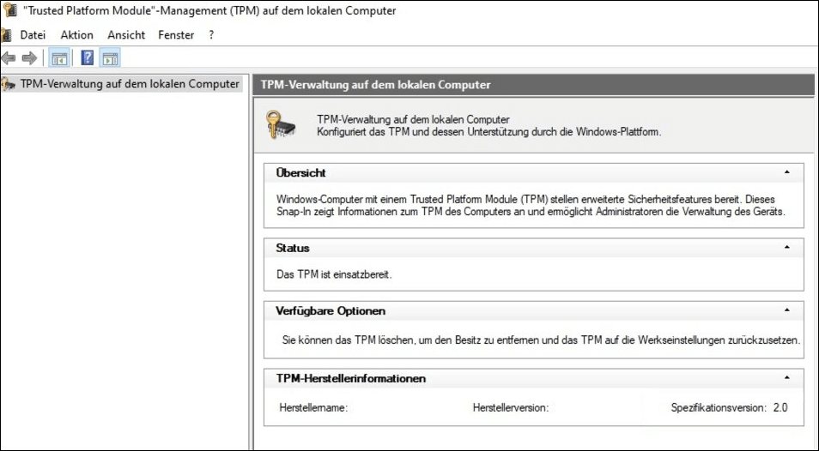Collapse the Status section

pyautogui.click(x=786, y=248)
